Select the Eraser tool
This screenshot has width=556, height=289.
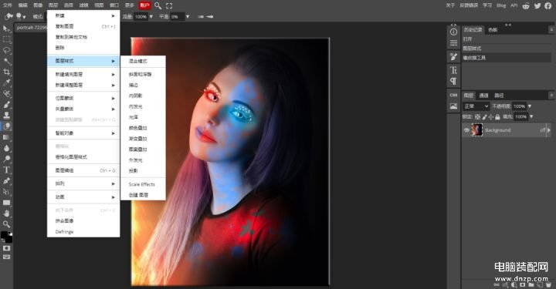(6, 126)
